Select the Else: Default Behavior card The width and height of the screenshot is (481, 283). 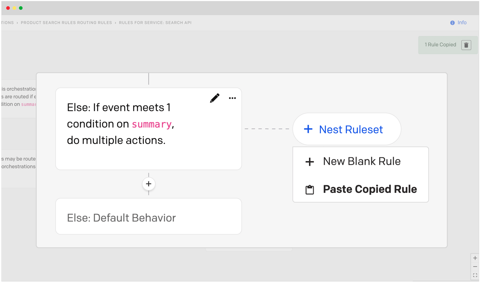pos(149,217)
